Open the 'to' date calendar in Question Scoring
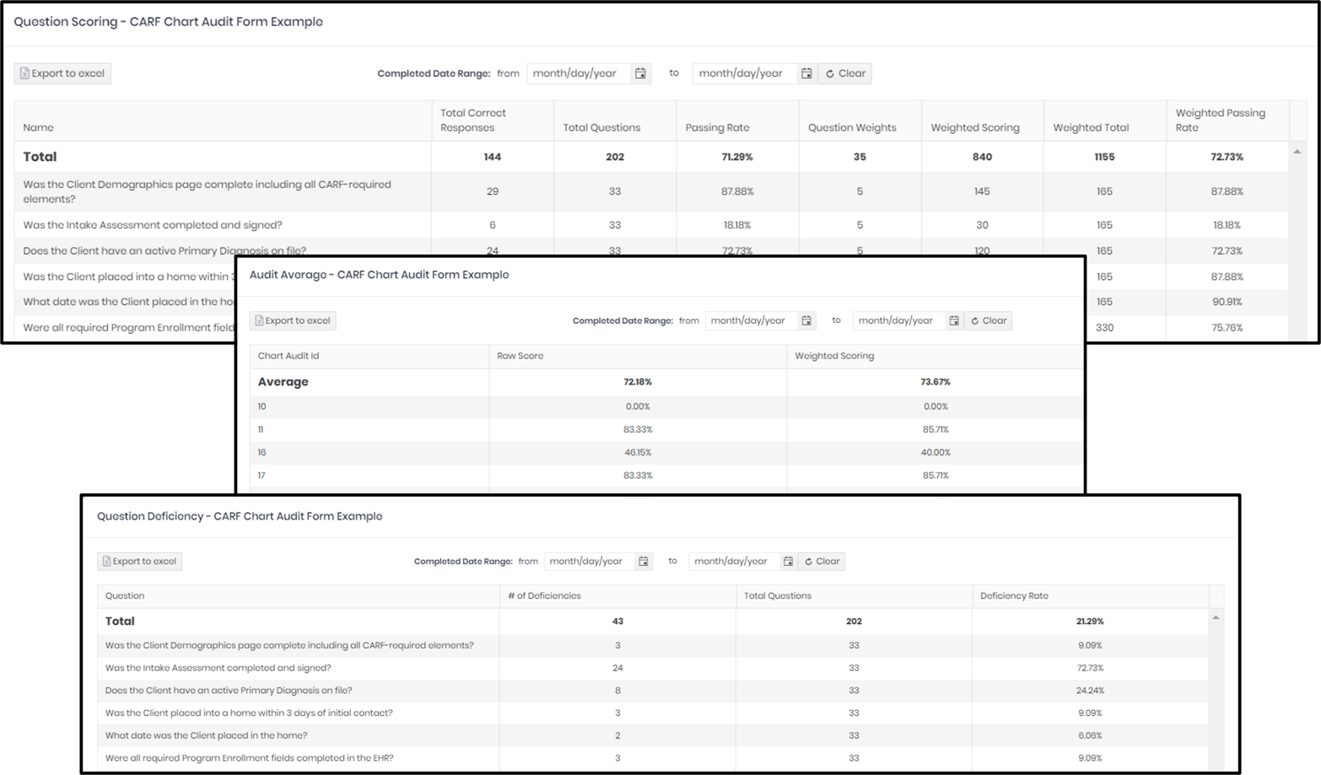 (806, 73)
